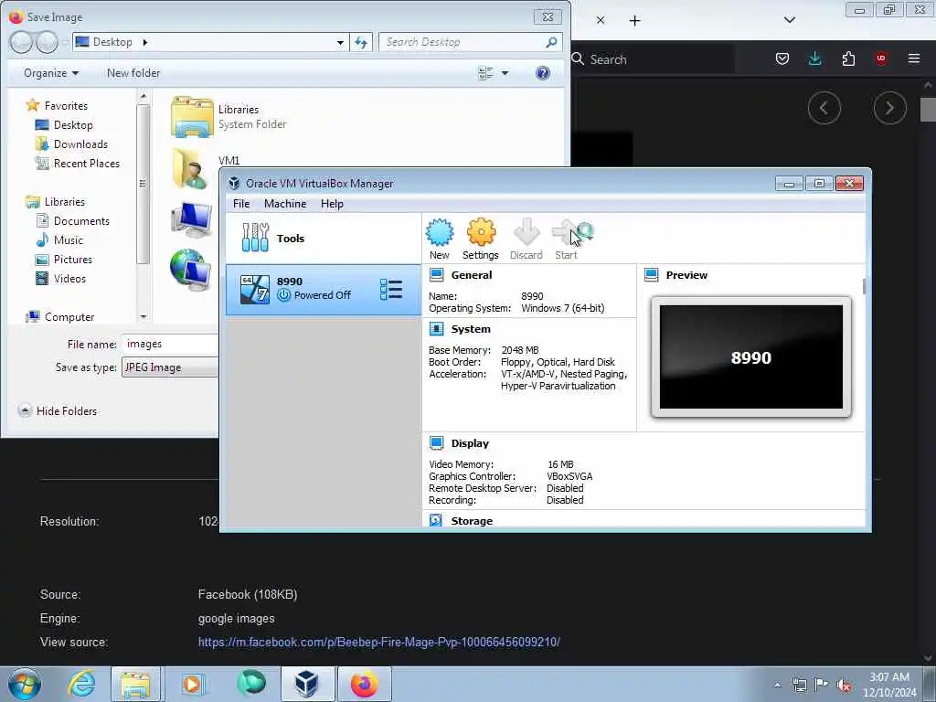The width and height of the screenshot is (936, 702).
Task: Click the taskbar clock showing 3:07 AM
Action: tap(889, 685)
